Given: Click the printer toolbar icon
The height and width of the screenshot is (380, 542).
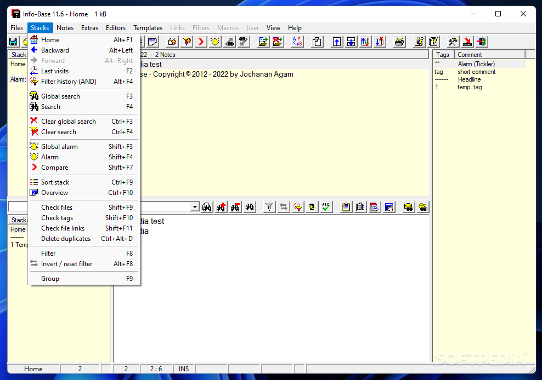Looking at the screenshot, I should point(399,42).
